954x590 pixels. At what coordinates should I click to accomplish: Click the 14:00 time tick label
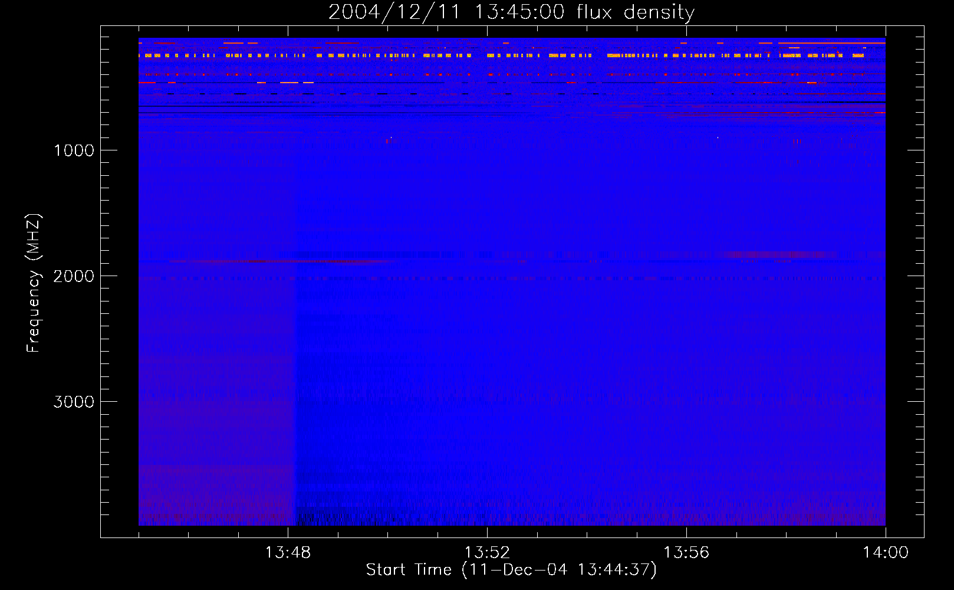[x=886, y=553]
